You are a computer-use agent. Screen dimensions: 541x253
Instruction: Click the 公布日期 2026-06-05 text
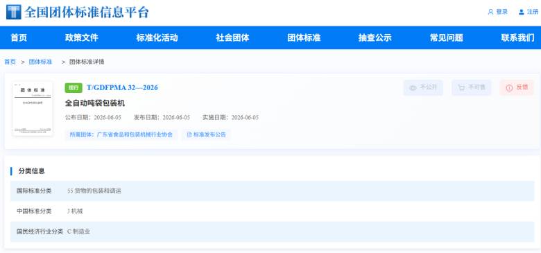[93, 118]
